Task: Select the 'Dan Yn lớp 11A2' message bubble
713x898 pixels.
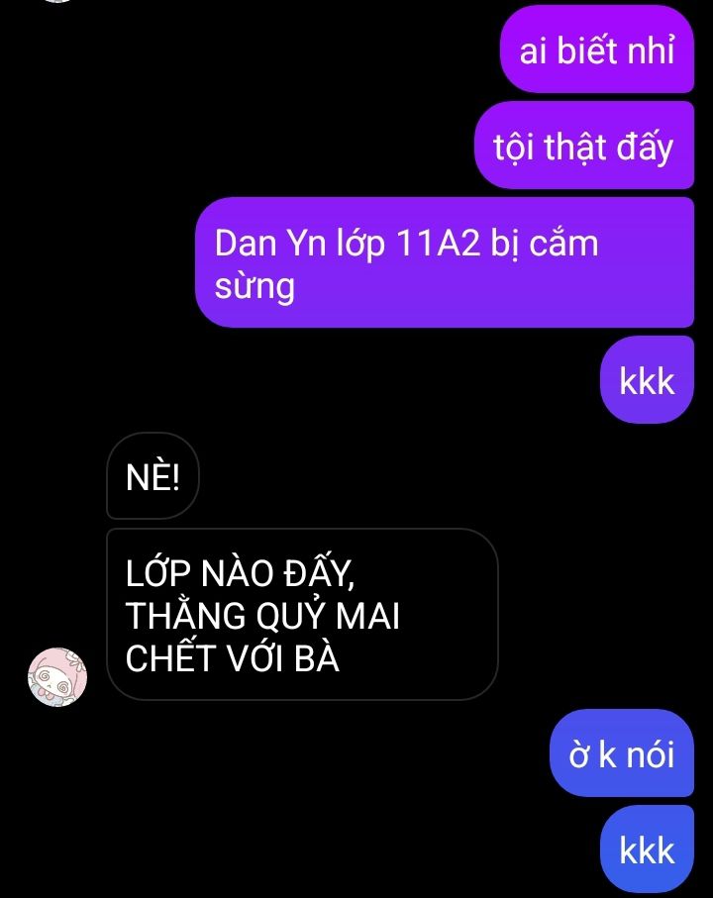Action: 445,262
